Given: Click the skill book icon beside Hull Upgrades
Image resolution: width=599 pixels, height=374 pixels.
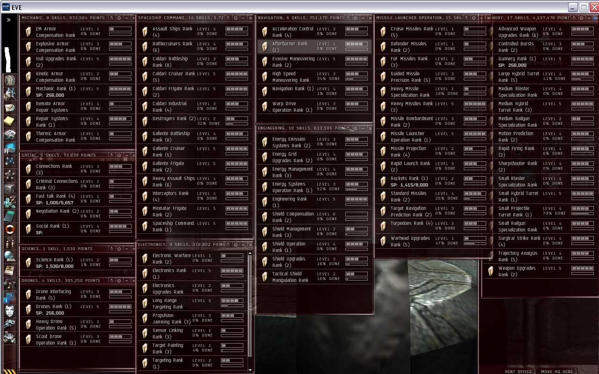Looking at the screenshot, I should (x=28, y=62).
